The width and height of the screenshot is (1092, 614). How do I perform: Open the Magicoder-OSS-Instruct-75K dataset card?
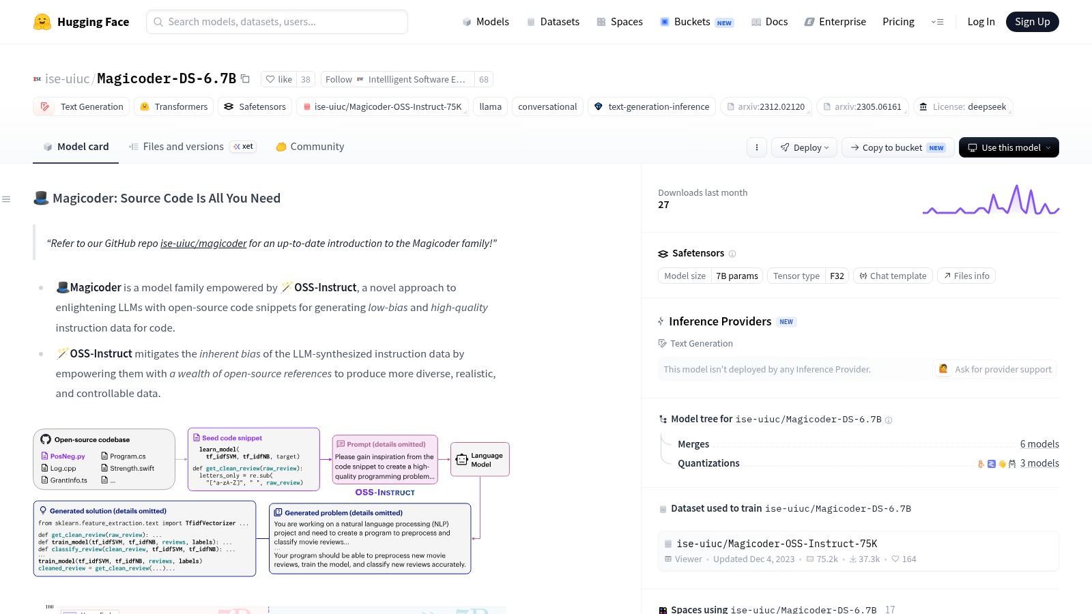tap(858, 551)
